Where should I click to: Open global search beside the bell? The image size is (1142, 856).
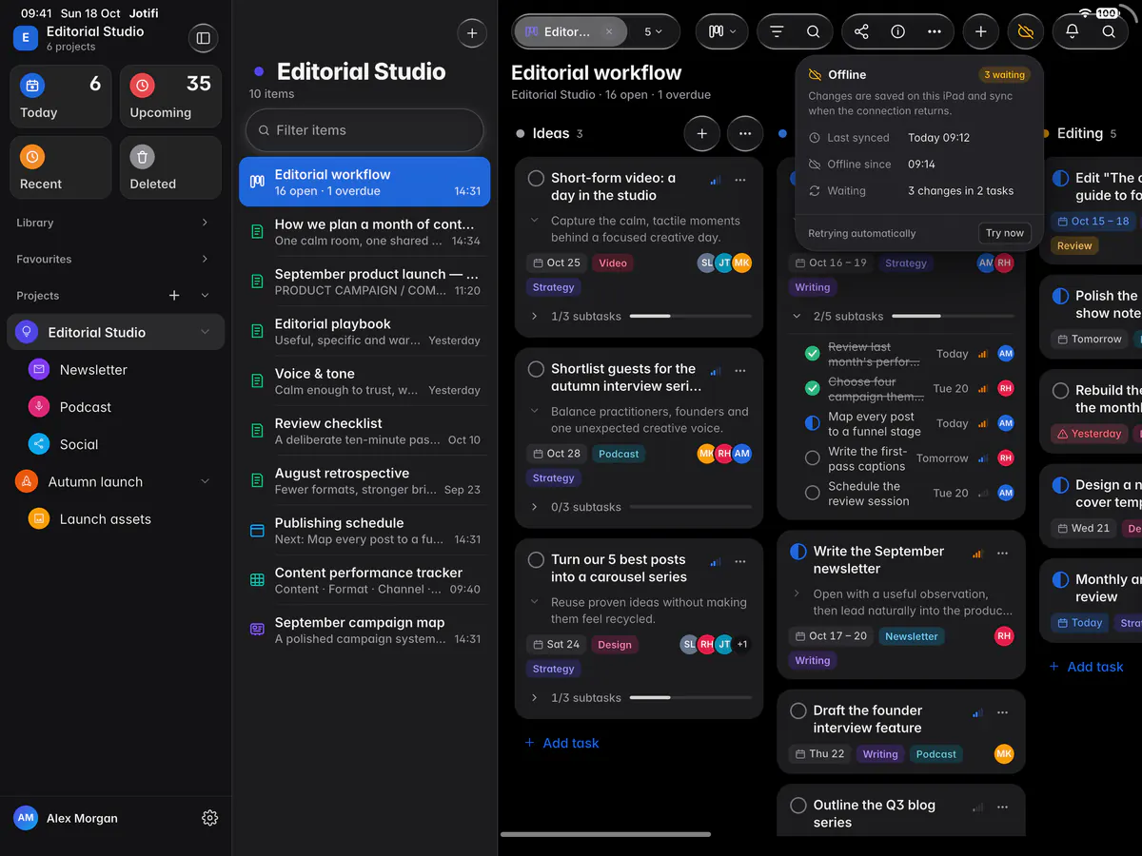pos(1109,31)
